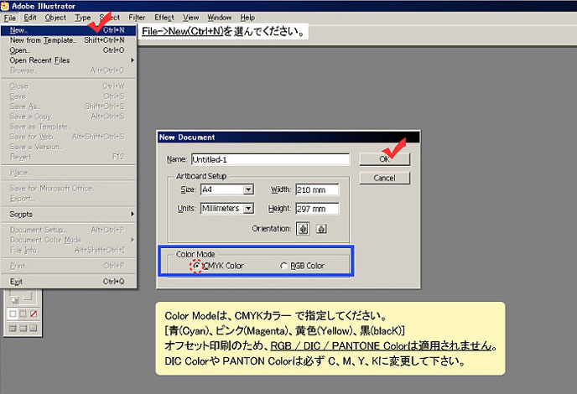Select the Gradient button in toolbox
Image resolution: width=577 pixels, height=394 pixels.
(23, 314)
